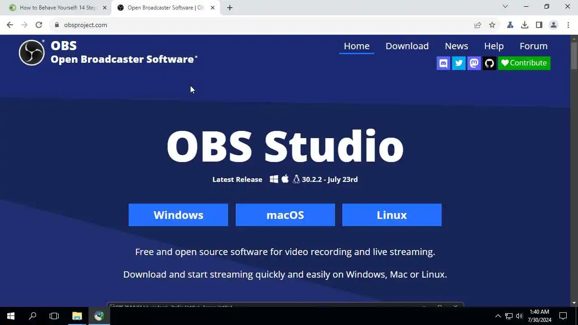The height and width of the screenshot is (325, 578).
Task: Download OBS Studio for Windows
Action: (178, 215)
